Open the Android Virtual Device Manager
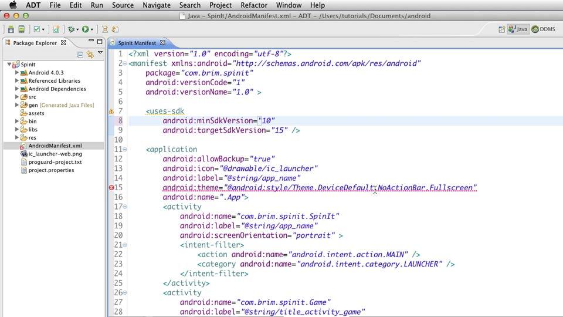Screen dimensions: 563x317 [22, 29]
